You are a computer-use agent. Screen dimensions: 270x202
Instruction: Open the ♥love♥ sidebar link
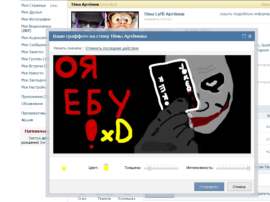(27, 120)
